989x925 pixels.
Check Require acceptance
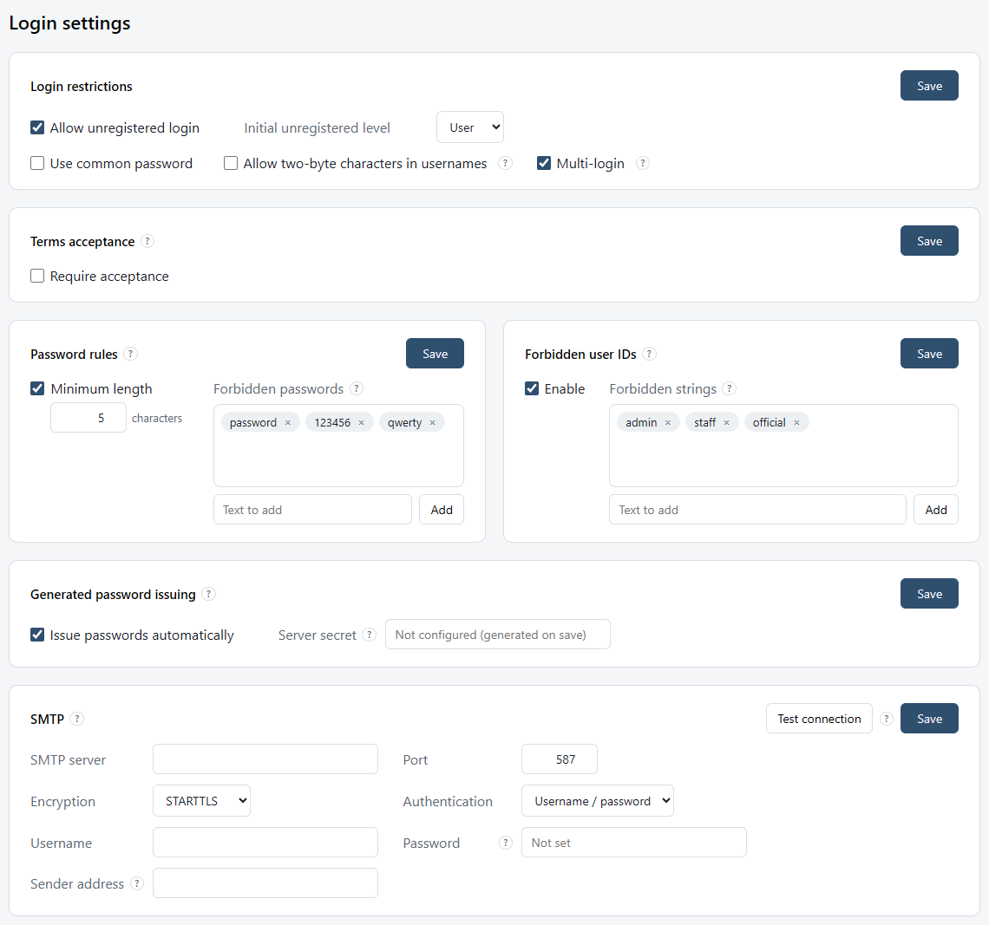tap(37, 276)
